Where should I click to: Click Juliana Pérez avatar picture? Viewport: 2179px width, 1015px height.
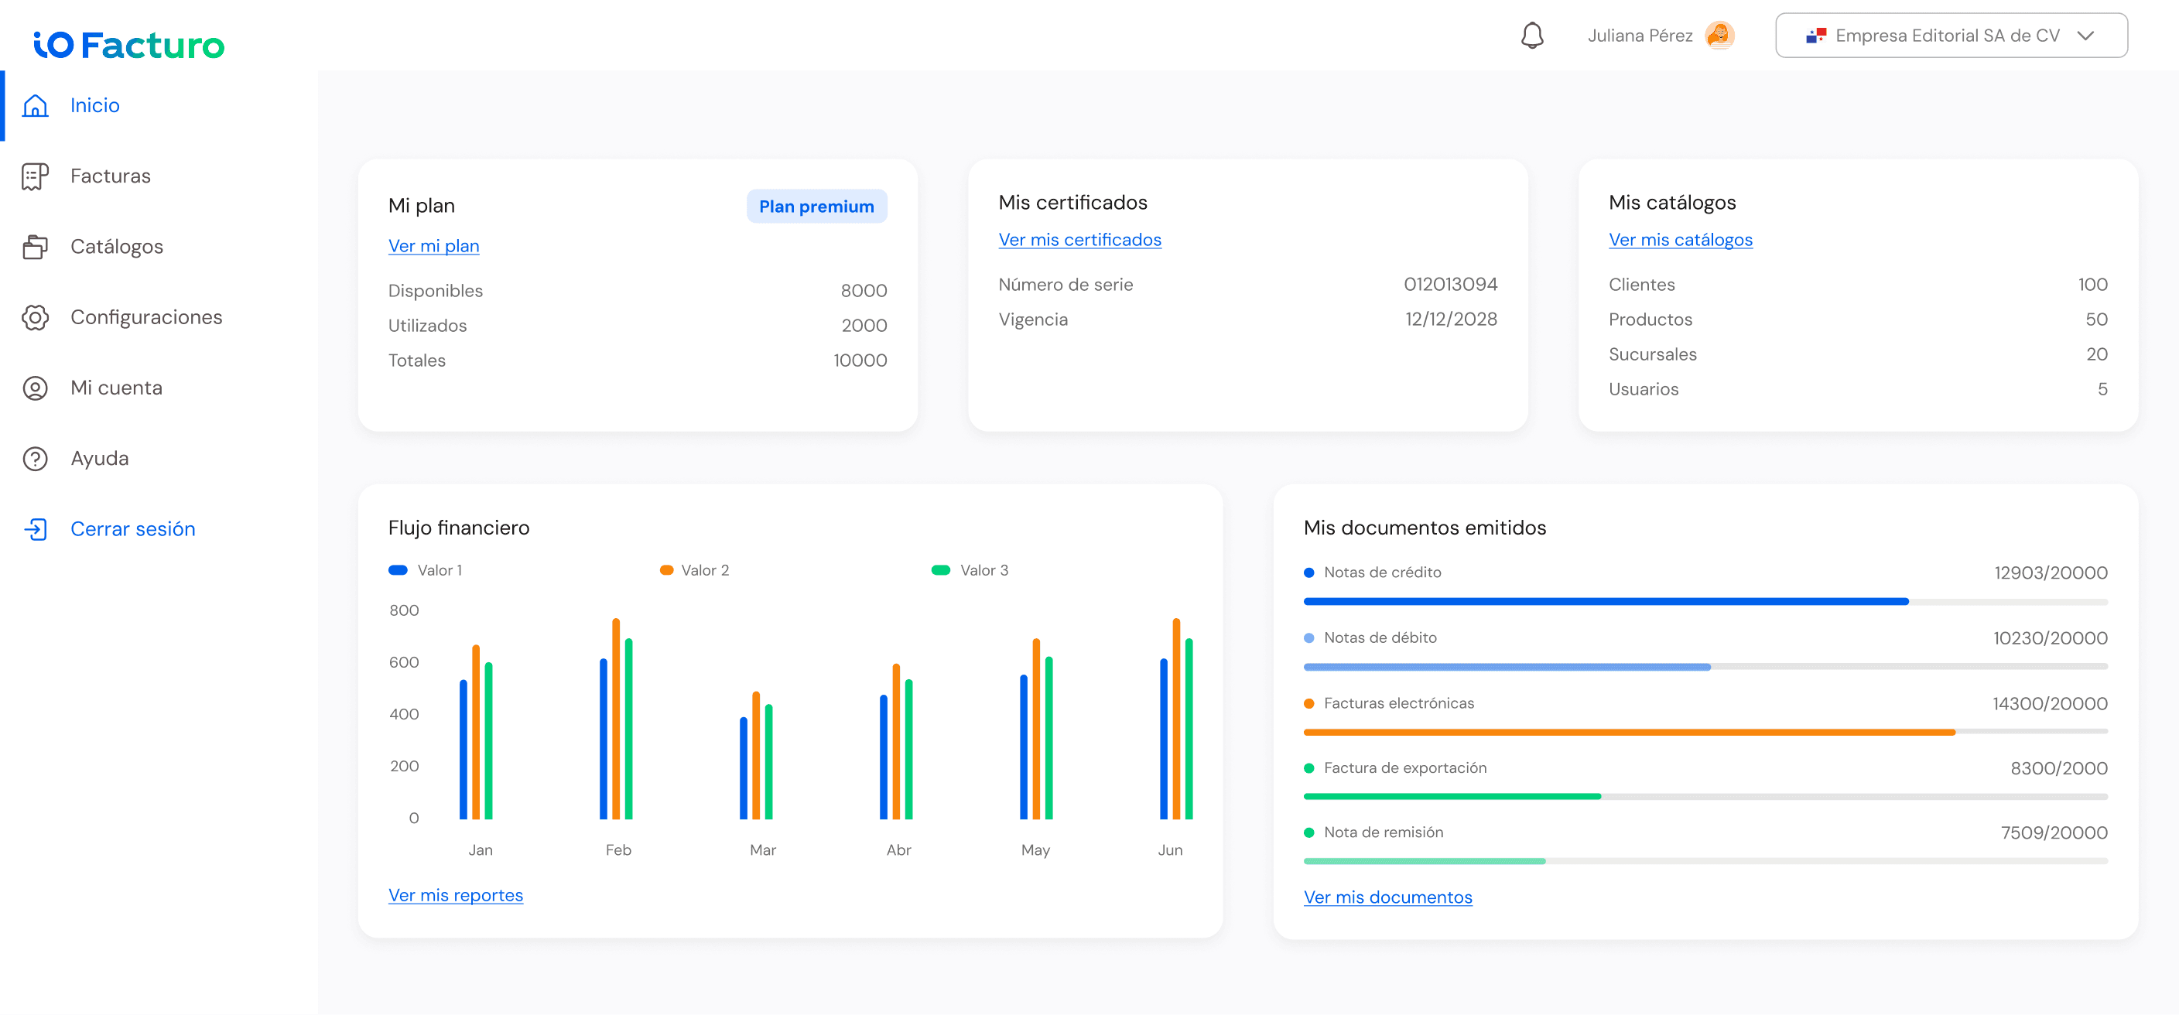coord(1719,36)
